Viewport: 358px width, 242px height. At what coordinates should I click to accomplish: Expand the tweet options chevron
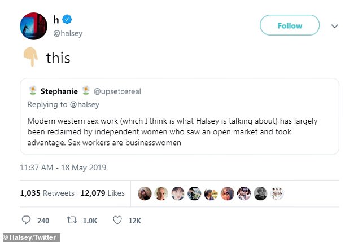click(334, 26)
